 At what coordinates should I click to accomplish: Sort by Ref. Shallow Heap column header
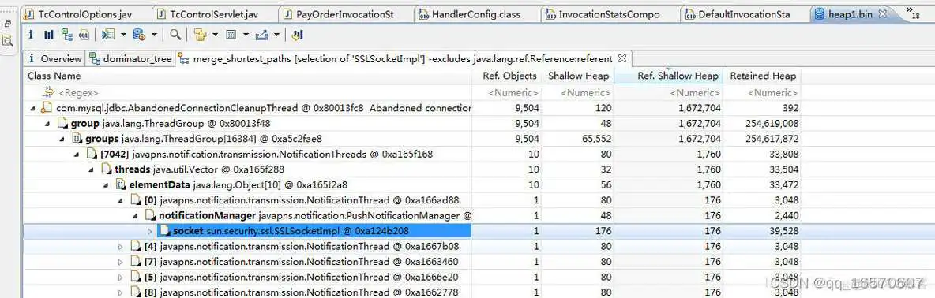[x=668, y=76]
